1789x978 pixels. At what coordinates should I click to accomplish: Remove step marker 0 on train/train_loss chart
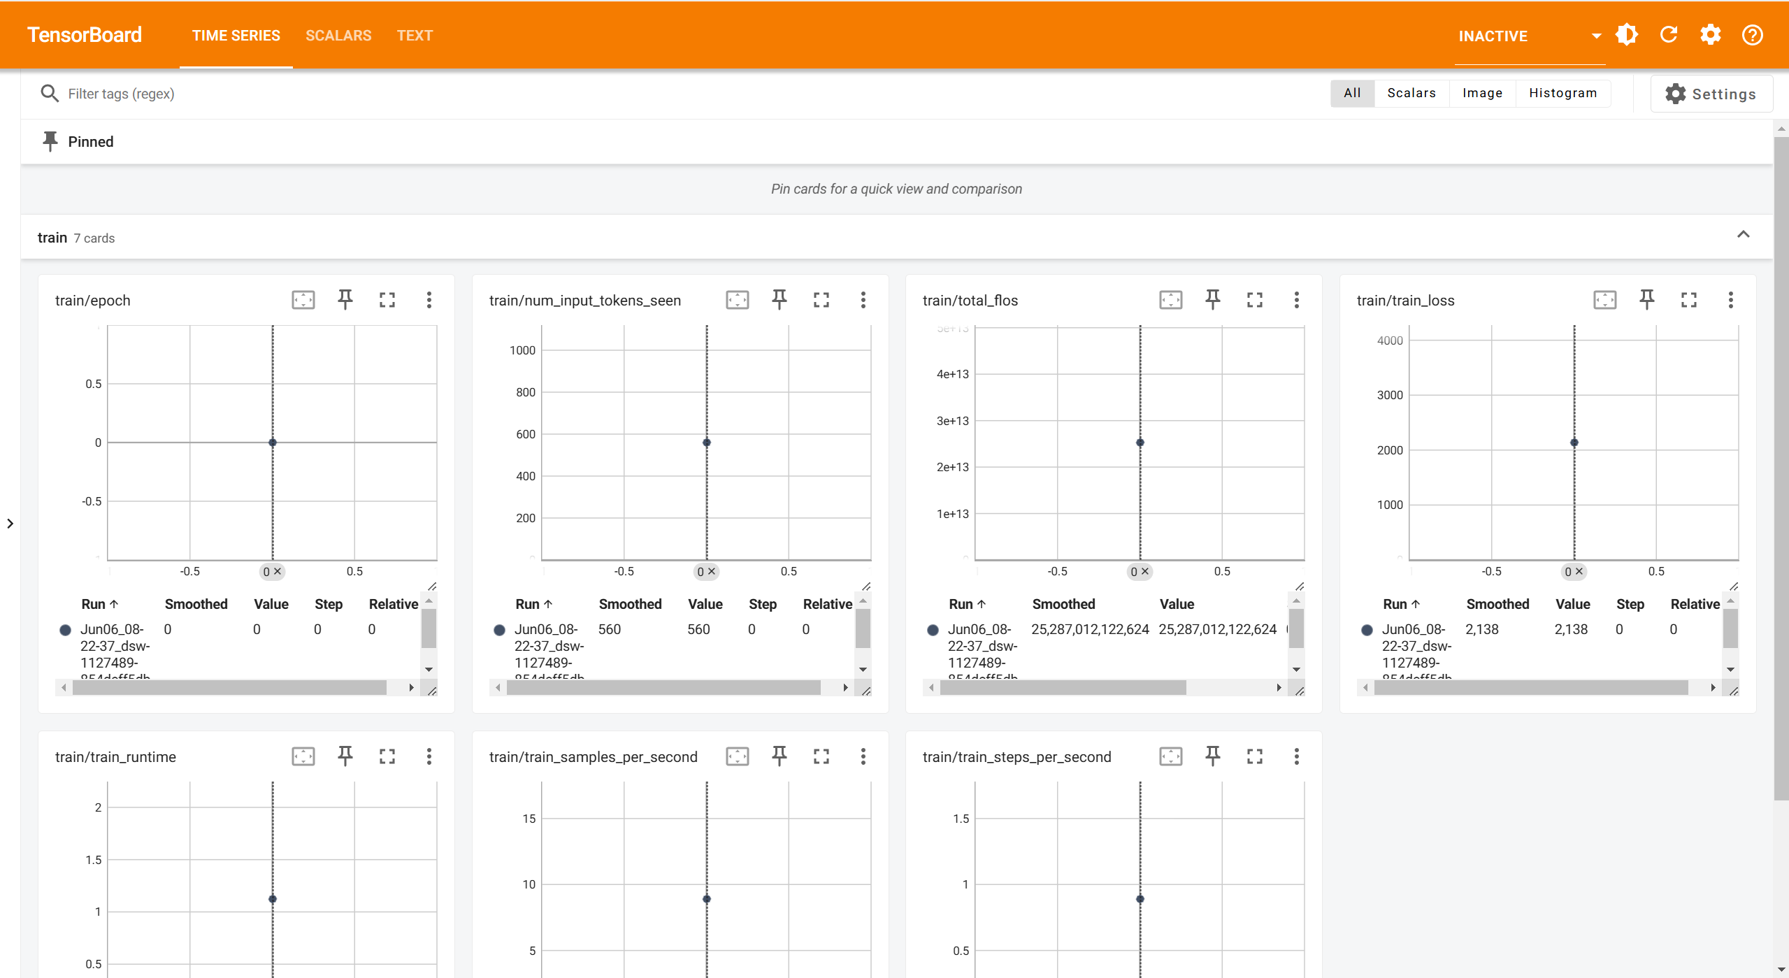click(1579, 572)
